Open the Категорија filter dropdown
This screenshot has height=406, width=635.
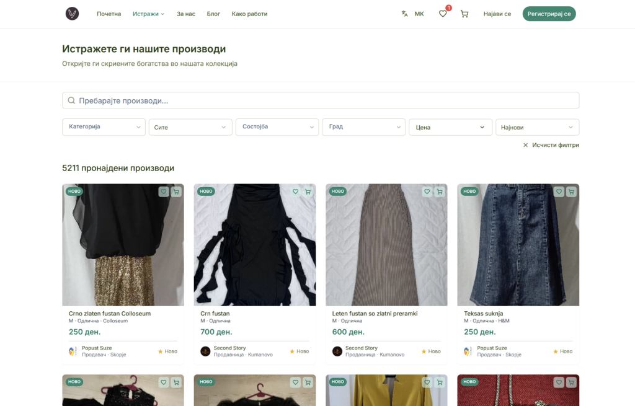click(x=104, y=127)
